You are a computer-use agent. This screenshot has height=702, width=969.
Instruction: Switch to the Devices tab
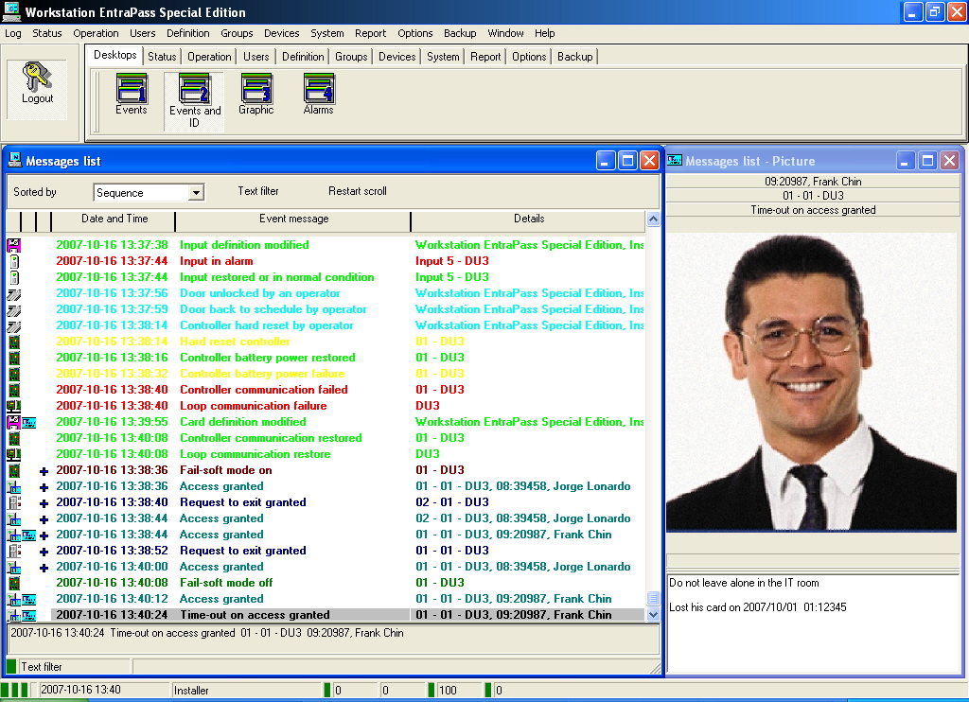click(x=396, y=57)
